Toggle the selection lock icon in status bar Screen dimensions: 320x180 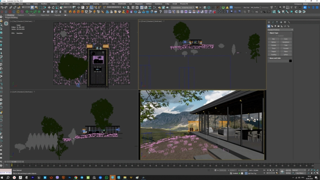tap(212, 170)
